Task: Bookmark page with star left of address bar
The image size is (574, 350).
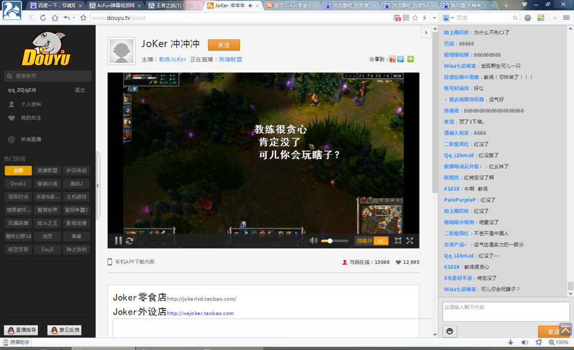Action: coord(83,18)
